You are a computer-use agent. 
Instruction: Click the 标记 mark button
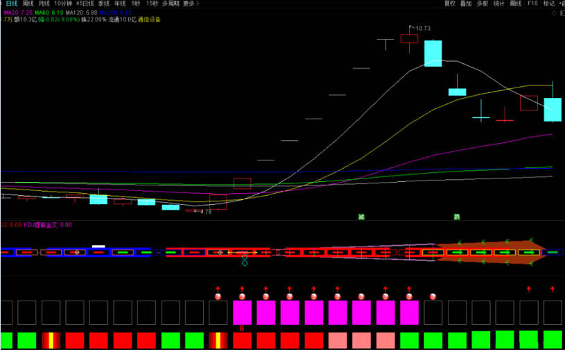[549, 3]
